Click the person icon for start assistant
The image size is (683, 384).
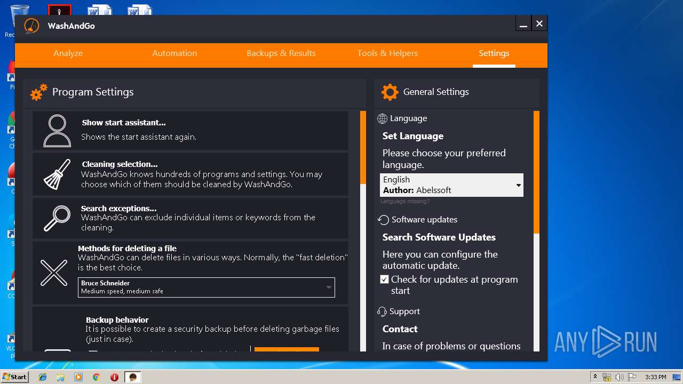(57, 131)
